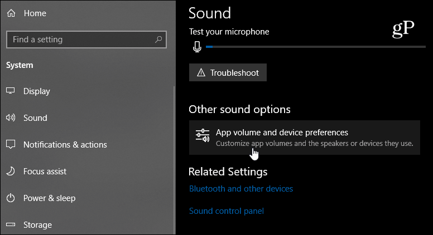Click the Sound speaker icon in sidebar
The height and width of the screenshot is (235, 433).
pyautogui.click(x=11, y=117)
